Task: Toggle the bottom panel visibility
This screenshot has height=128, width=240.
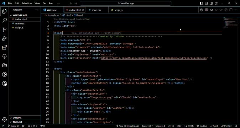Action: pos(206,3)
